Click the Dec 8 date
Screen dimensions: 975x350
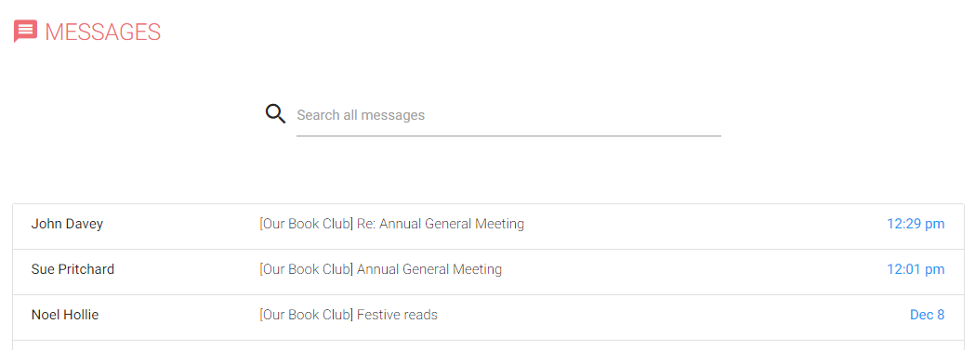point(927,316)
